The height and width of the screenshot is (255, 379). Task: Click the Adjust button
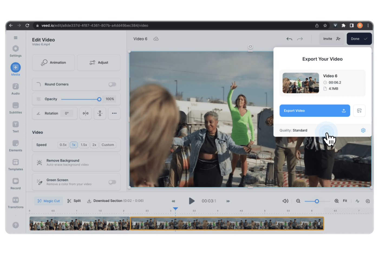coord(99,63)
